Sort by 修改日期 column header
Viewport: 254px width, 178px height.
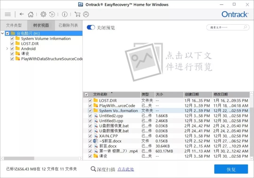click(x=231, y=94)
